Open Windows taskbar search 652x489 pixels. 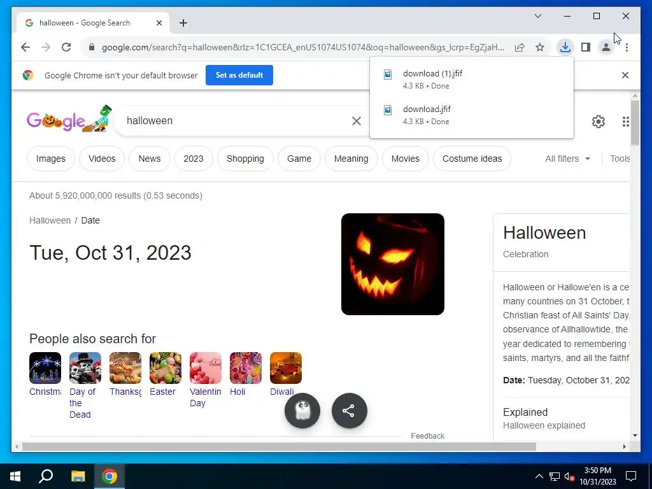pos(46,476)
